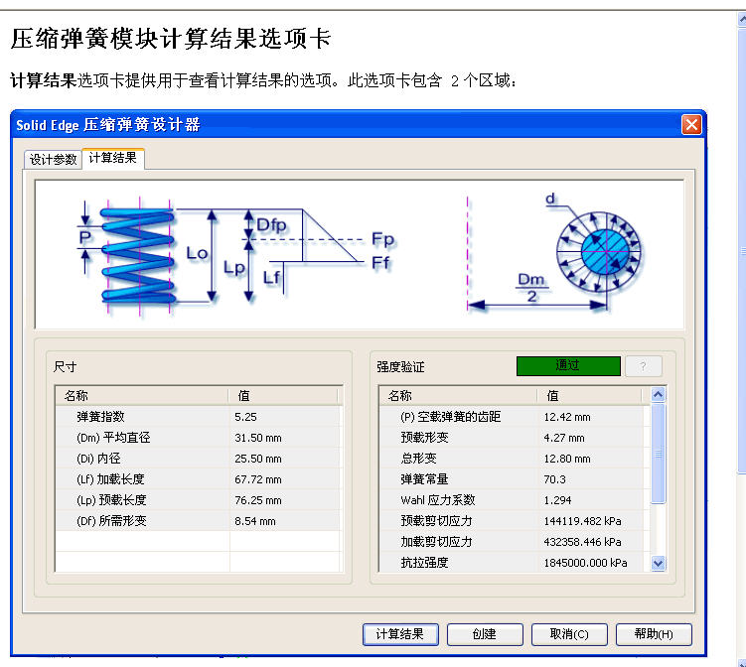Click the 取消(C) button
This screenshot has width=746, height=667.
569,634
